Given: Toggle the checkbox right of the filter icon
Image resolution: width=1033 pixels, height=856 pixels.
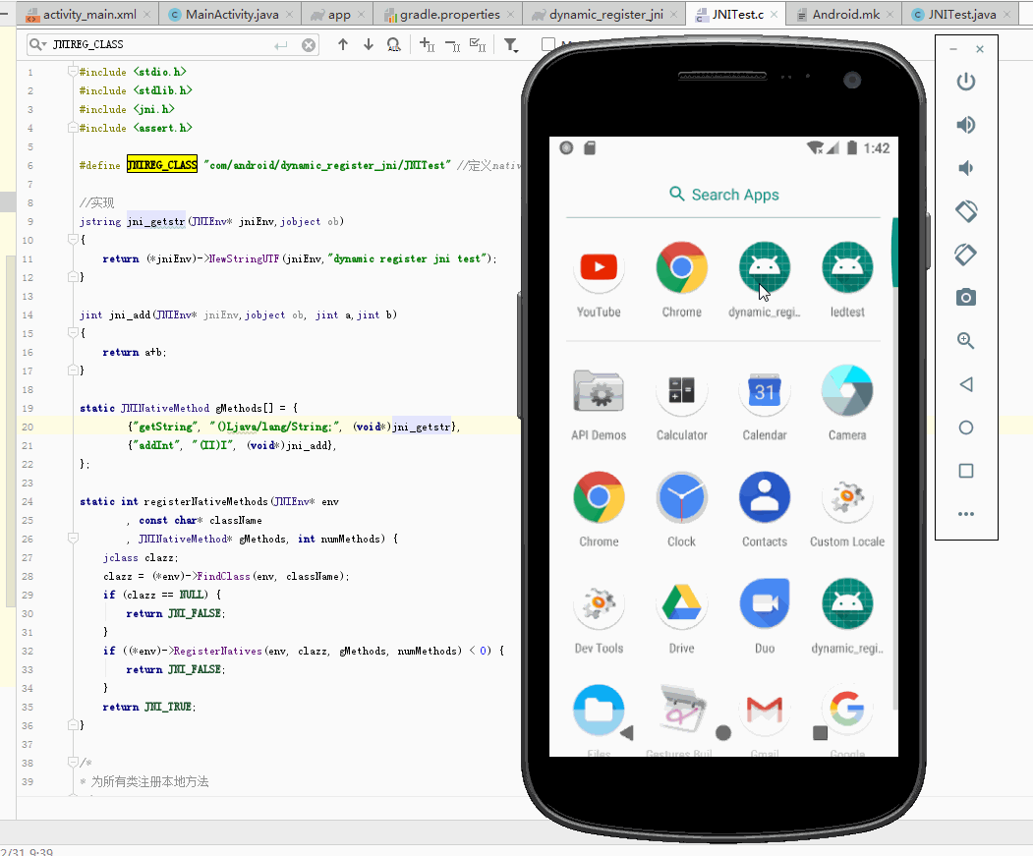Looking at the screenshot, I should tap(547, 44).
